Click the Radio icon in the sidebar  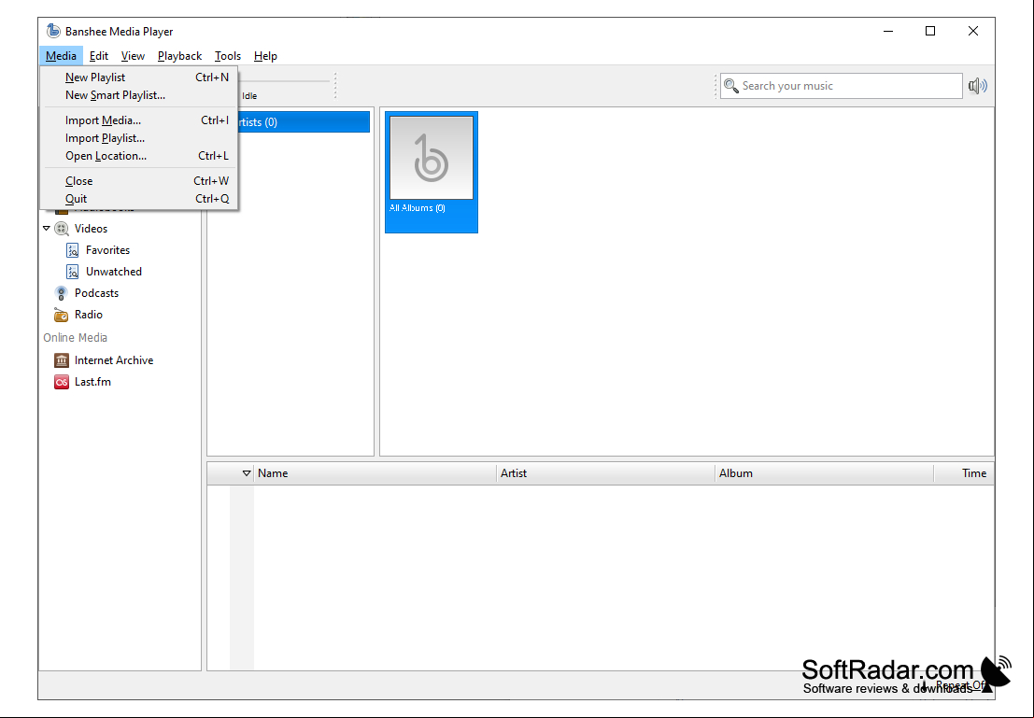point(62,316)
